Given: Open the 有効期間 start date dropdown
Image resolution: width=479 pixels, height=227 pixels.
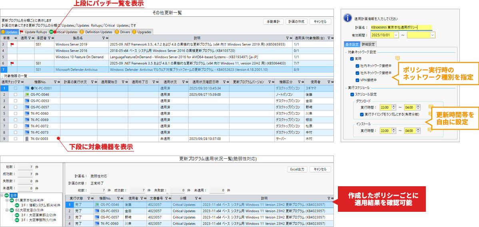Looking at the screenshot, I should click(x=396, y=35).
